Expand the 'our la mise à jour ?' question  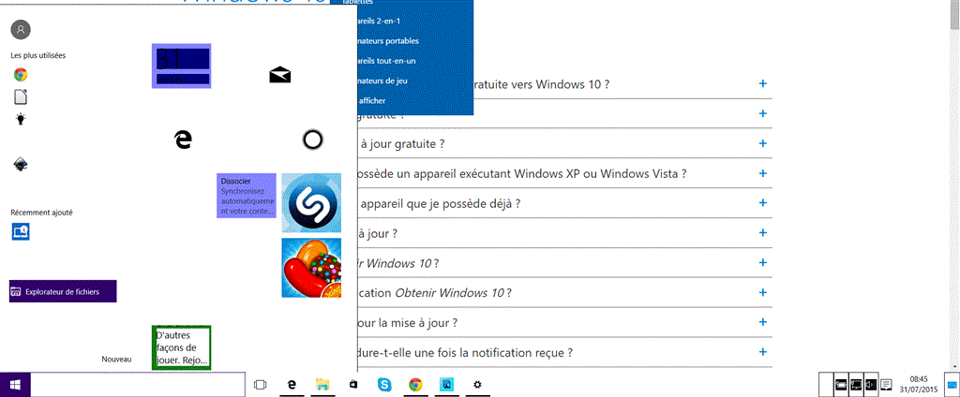pyautogui.click(x=763, y=322)
